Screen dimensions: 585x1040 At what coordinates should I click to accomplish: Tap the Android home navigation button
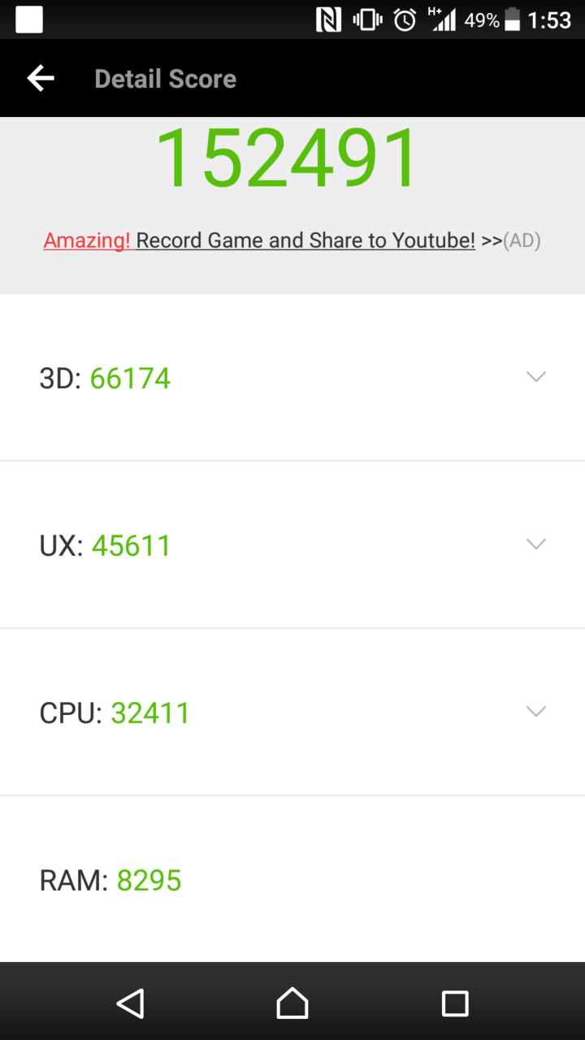pyautogui.click(x=292, y=1003)
